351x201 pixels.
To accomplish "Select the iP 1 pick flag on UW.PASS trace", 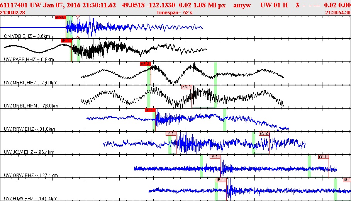I will pos(66,41).
